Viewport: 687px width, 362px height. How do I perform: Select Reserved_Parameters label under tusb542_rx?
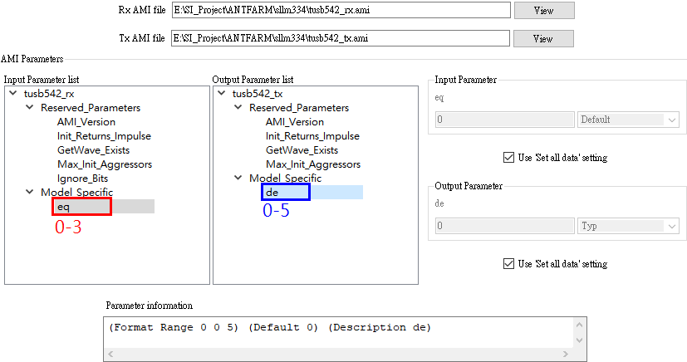[x=91, y=108]
